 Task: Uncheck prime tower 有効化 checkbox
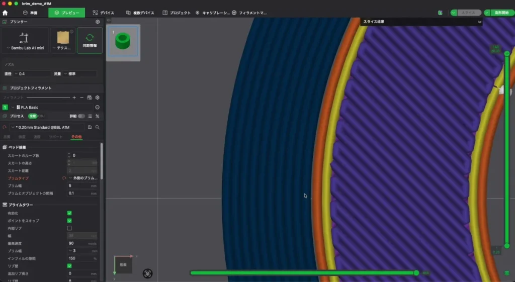click(69, 213)
